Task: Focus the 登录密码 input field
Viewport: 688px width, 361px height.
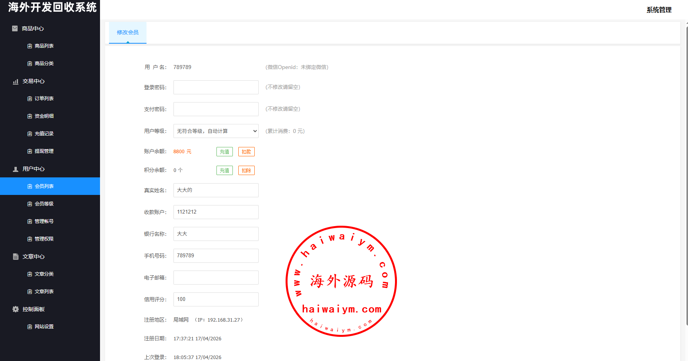Action: click(216, 87)
